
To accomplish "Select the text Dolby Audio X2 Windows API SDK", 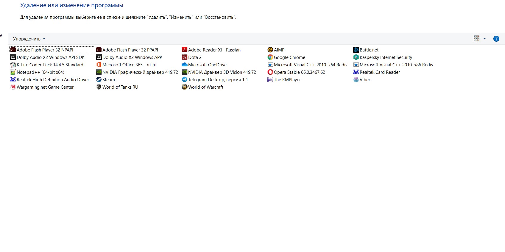I will click(51, 57).
